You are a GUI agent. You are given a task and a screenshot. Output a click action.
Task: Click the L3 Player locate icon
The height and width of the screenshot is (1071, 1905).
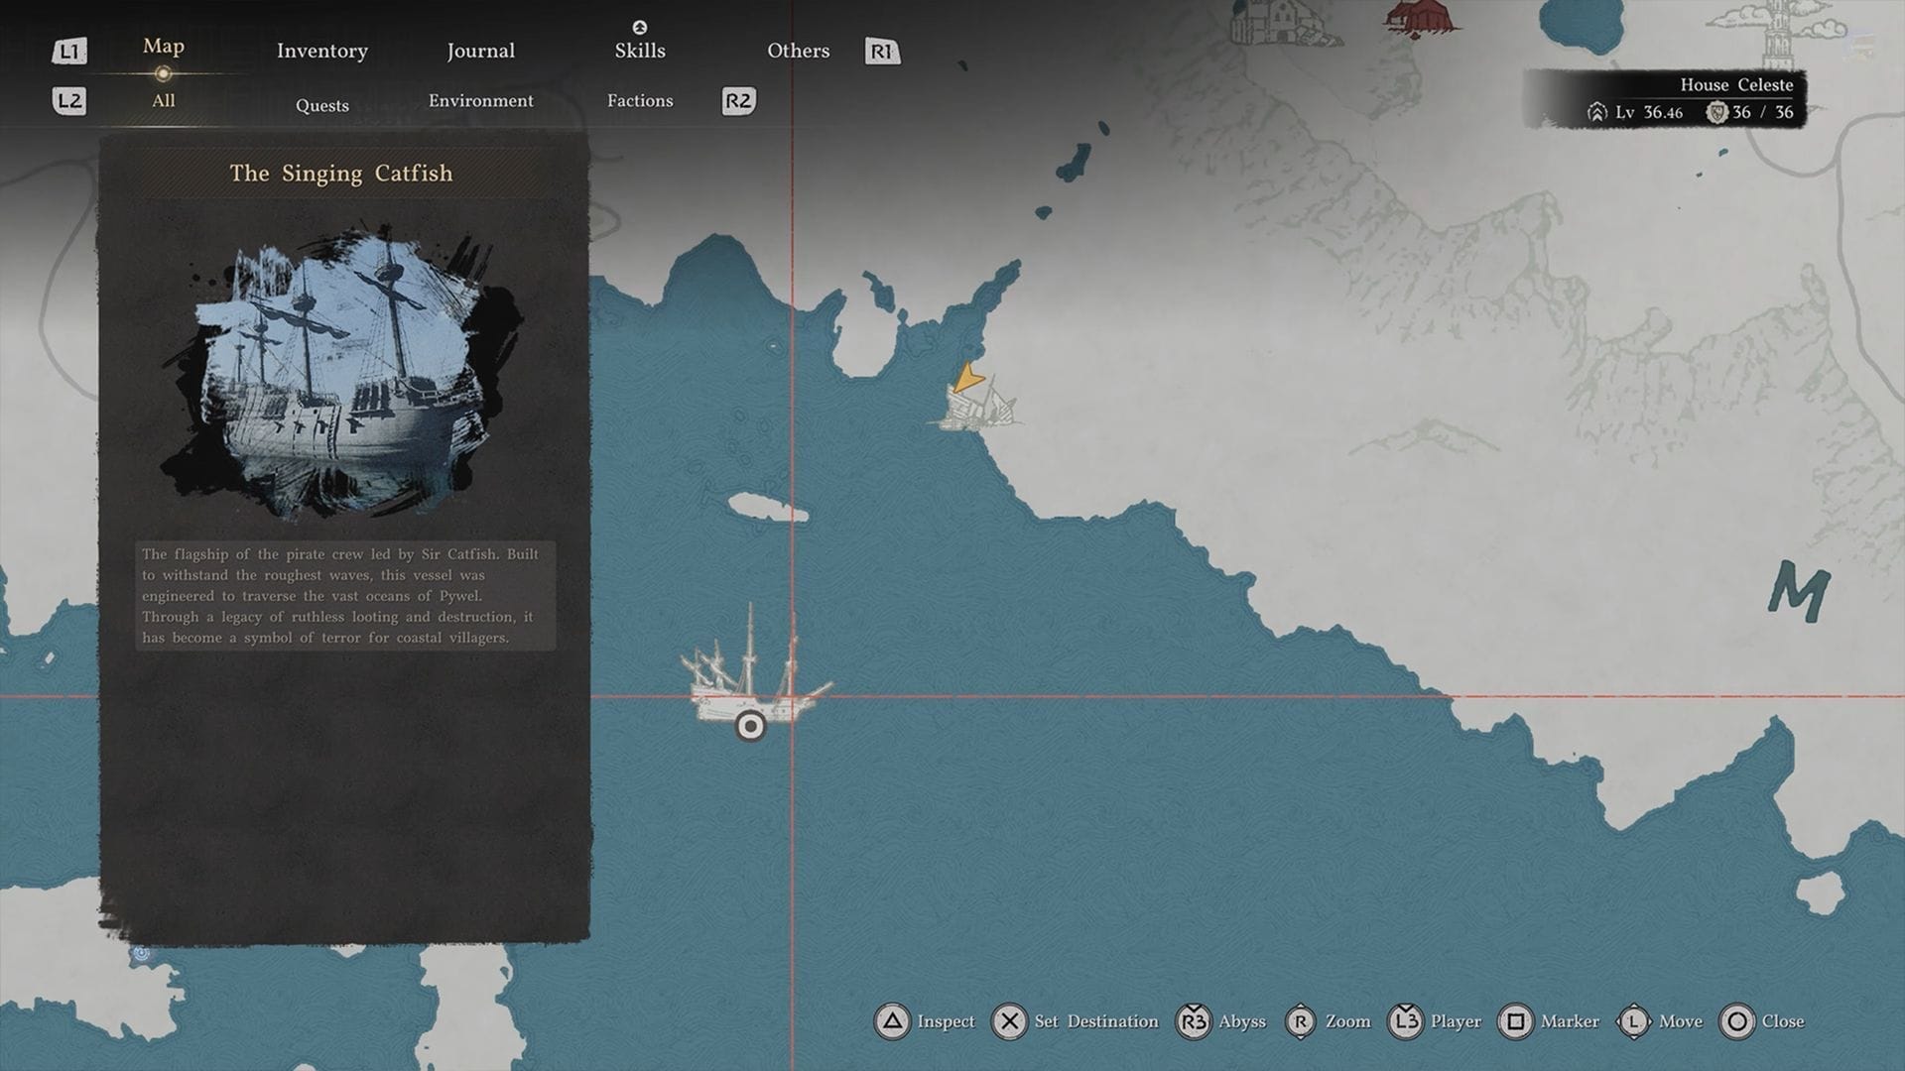coord(1406,1021)
